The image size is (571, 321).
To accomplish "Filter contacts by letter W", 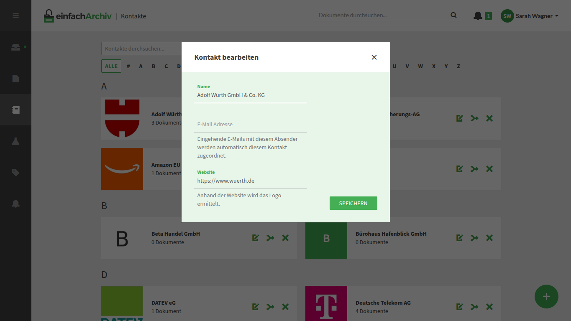I will point(420,66).
